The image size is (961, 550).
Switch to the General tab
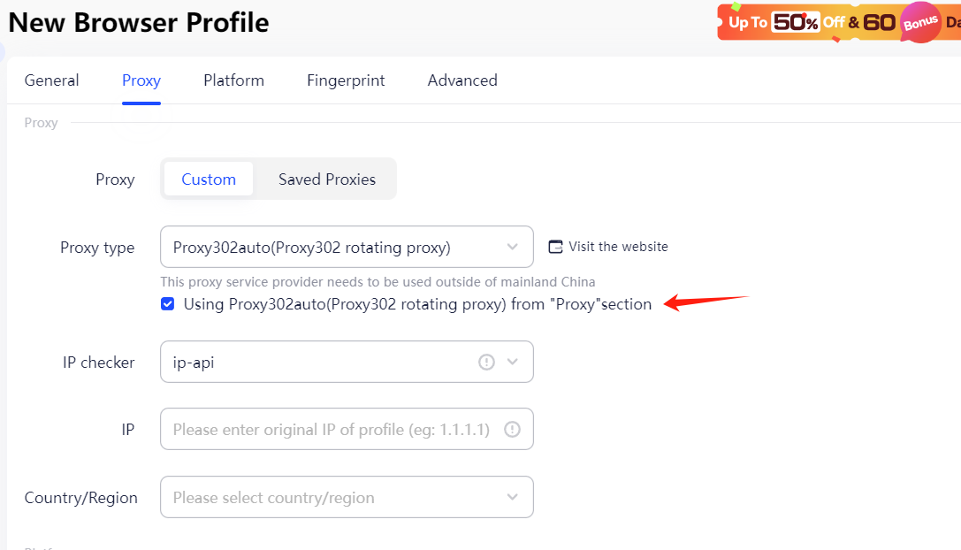[x=51, y=80]
